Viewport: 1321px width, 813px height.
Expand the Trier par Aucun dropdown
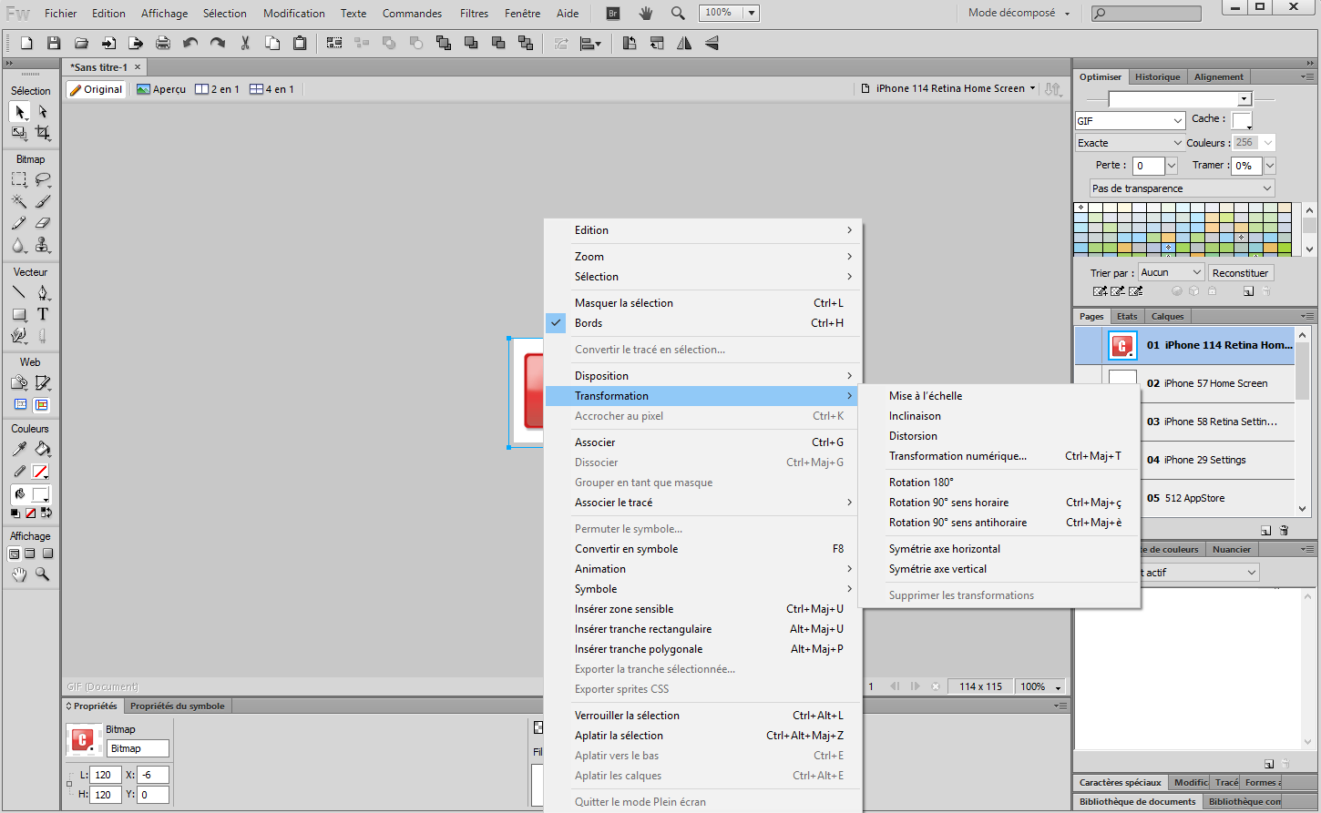point(1170,271)
